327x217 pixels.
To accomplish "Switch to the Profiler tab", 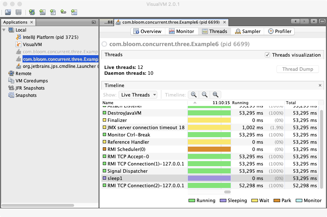I will 279,32.
